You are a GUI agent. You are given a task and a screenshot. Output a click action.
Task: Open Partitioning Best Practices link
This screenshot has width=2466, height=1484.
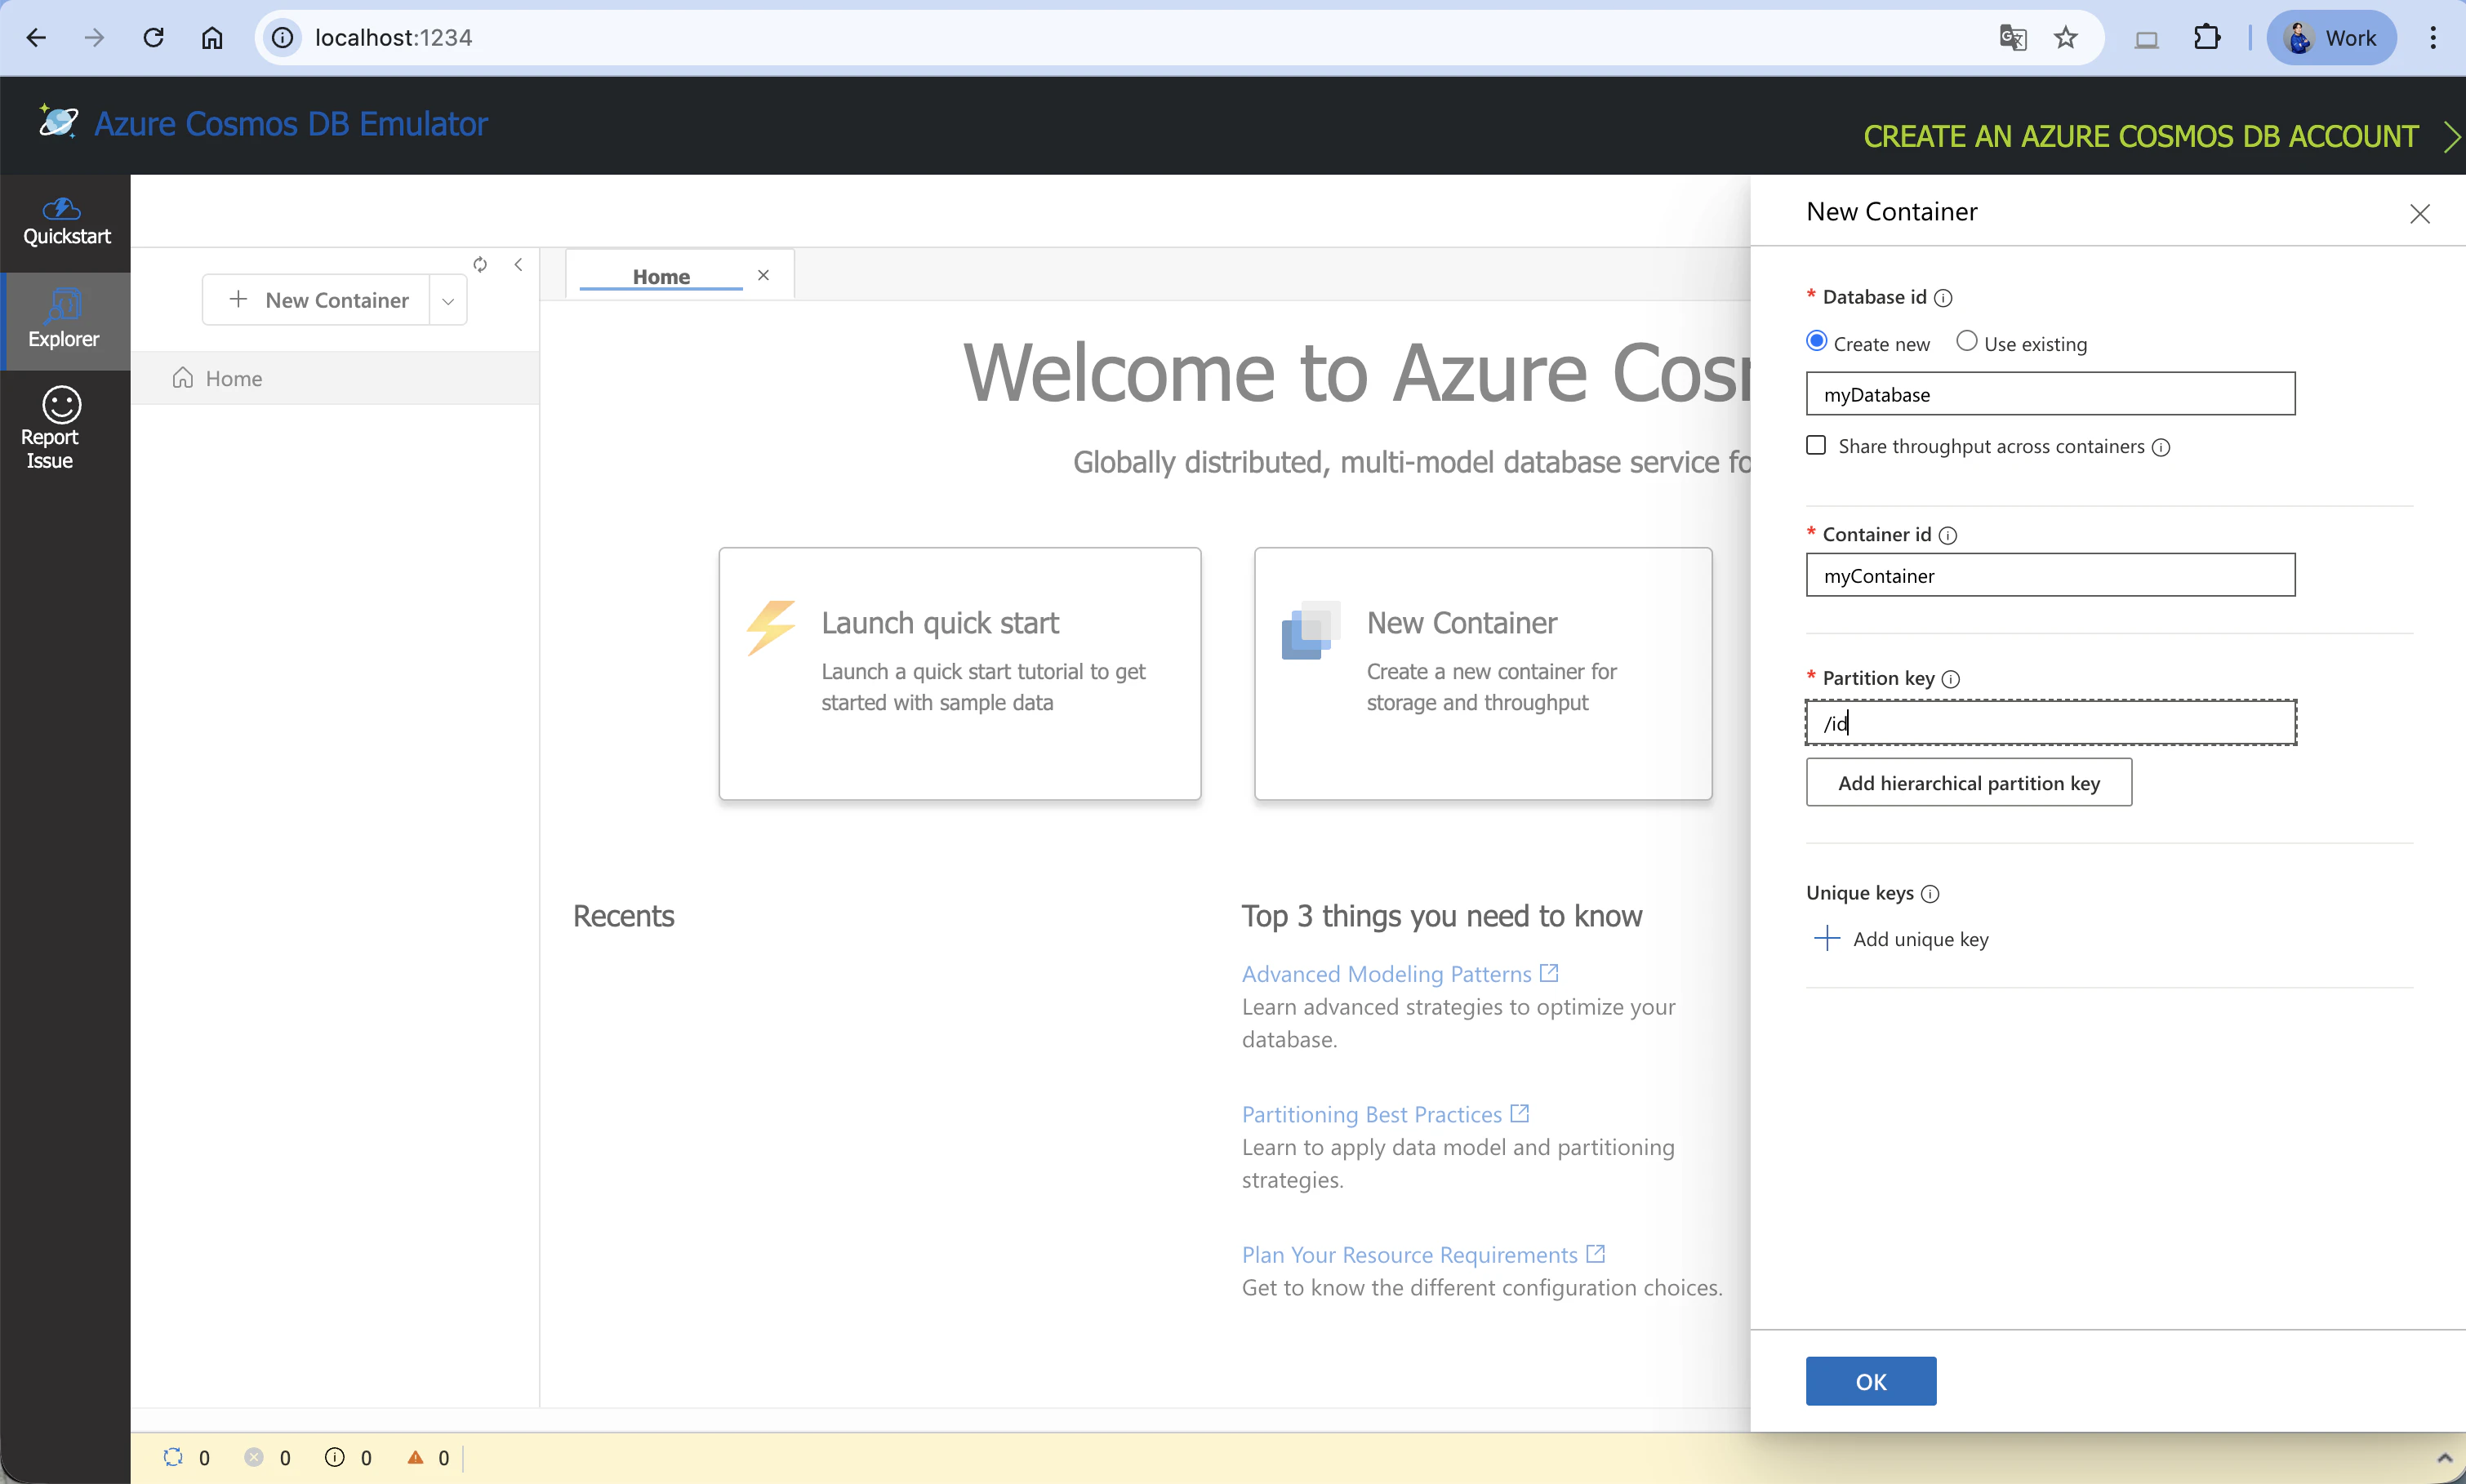pyautogui.click(x=1385, y=1114)
